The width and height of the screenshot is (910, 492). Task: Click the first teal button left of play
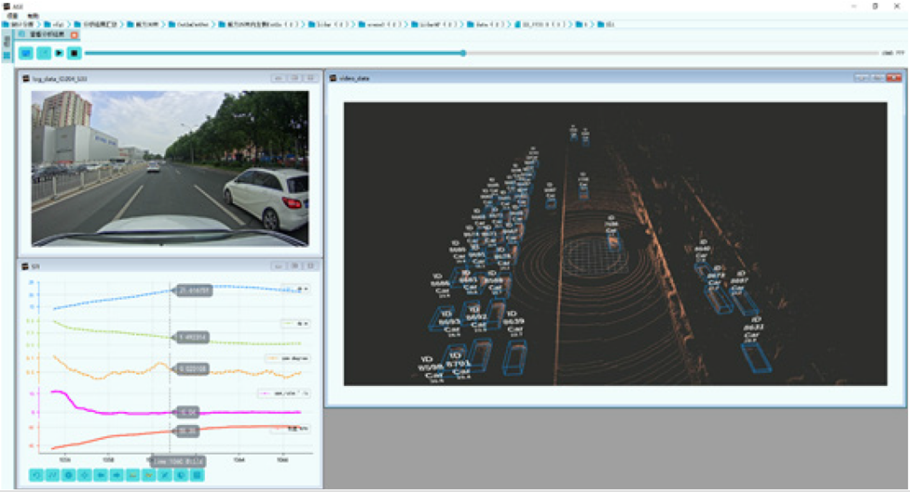tap(26, 53)
